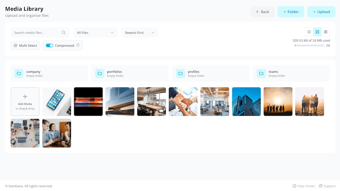Switch to single large view icon
Image resolution: width=340 pixels, height=191 pixels.
coord(309,32)
